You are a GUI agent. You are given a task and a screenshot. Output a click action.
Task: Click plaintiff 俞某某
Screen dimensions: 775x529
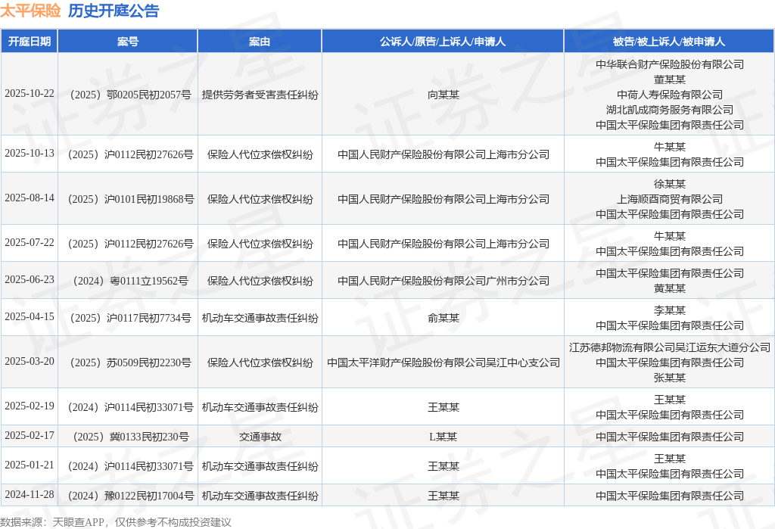coord(443,318)
